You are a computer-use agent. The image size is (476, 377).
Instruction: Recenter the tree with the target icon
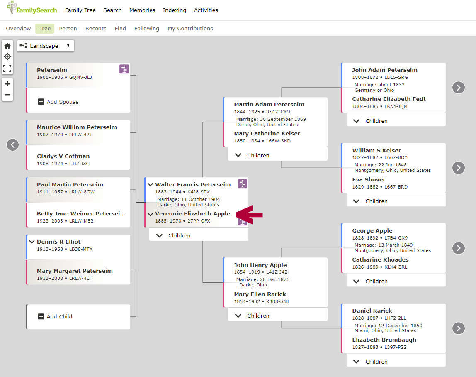click(7, 57)
